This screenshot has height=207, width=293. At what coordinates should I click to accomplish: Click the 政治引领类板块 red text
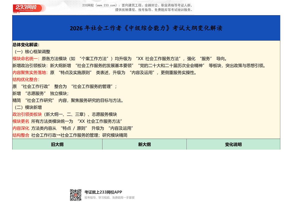(27, 114)
